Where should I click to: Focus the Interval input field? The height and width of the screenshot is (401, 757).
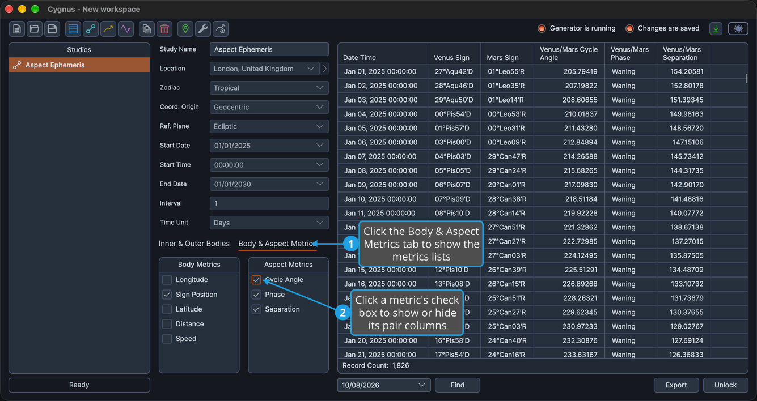click(269, 203)
